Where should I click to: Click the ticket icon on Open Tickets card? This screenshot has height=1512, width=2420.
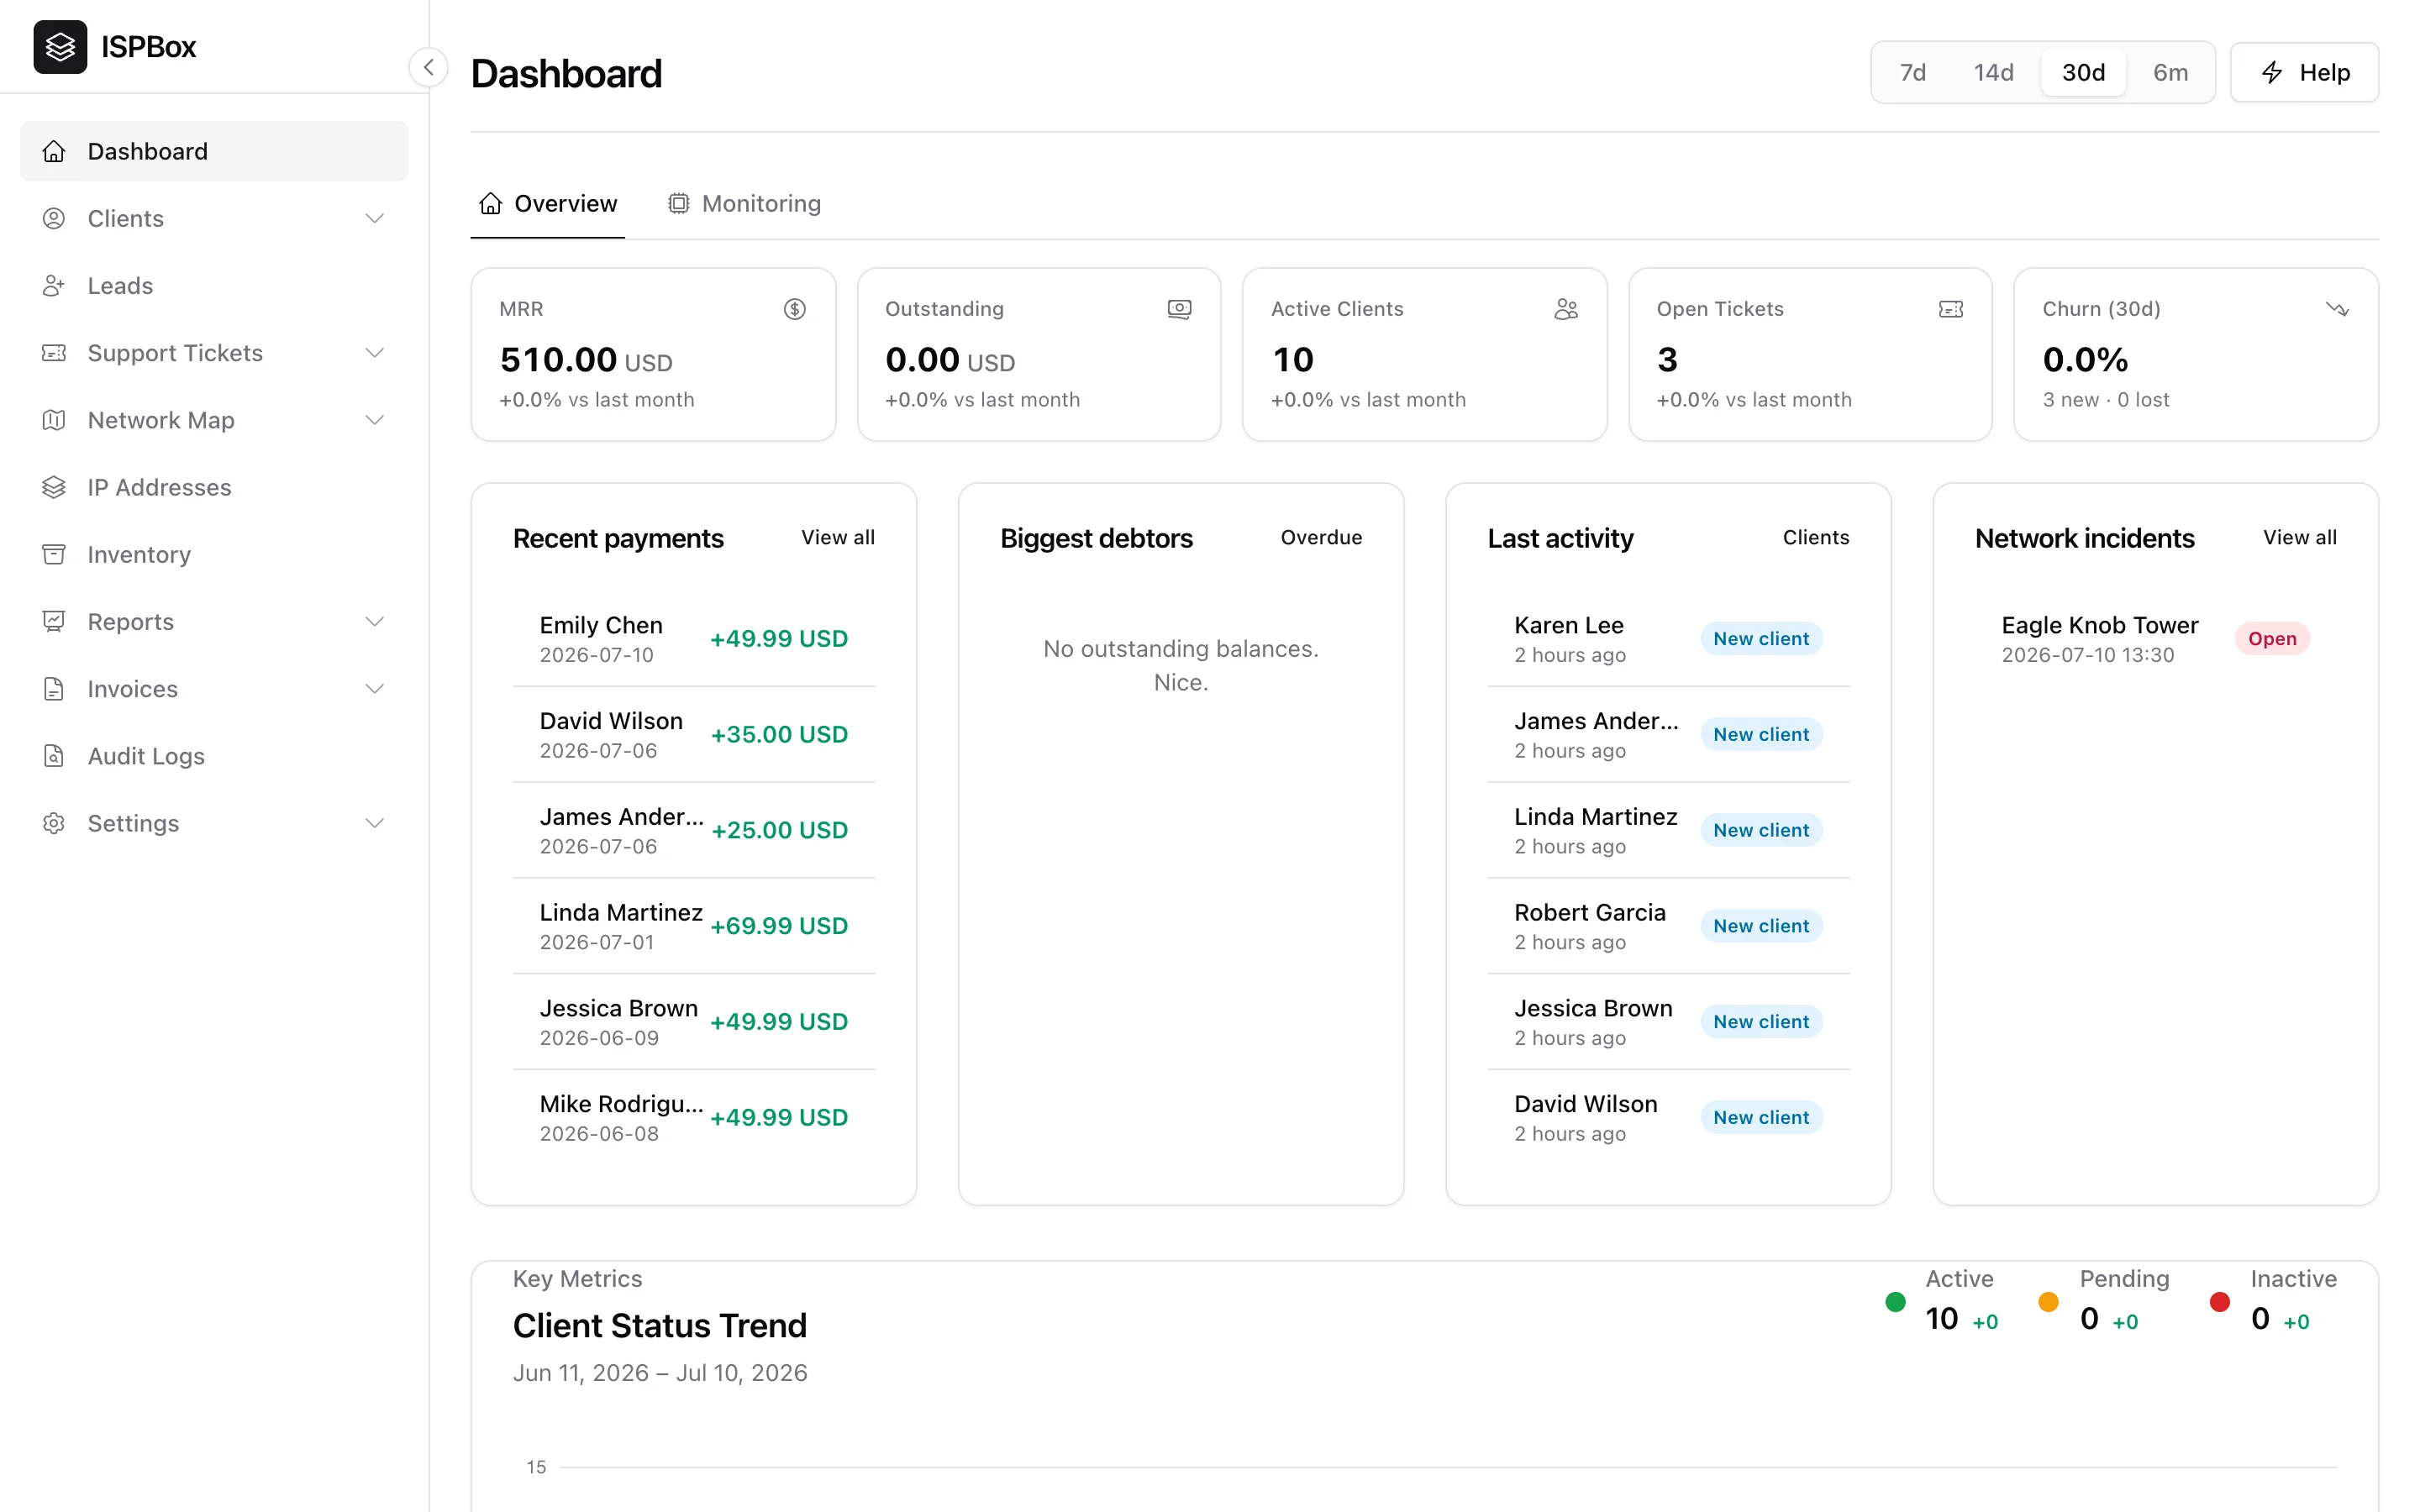pos(1951,309)
